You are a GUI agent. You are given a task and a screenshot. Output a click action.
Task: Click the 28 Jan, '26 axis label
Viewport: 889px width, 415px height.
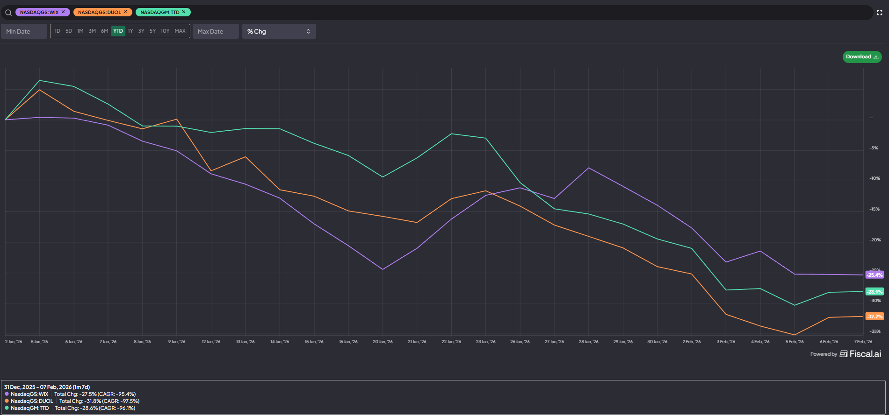click(x=589, y=342)
